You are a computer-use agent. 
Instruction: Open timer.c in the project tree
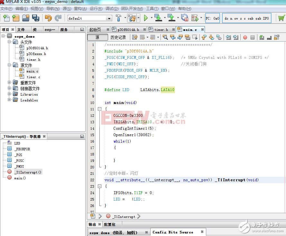33,77
